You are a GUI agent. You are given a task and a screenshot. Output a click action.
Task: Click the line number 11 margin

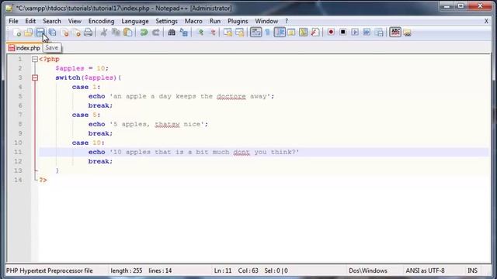point(18,152)
